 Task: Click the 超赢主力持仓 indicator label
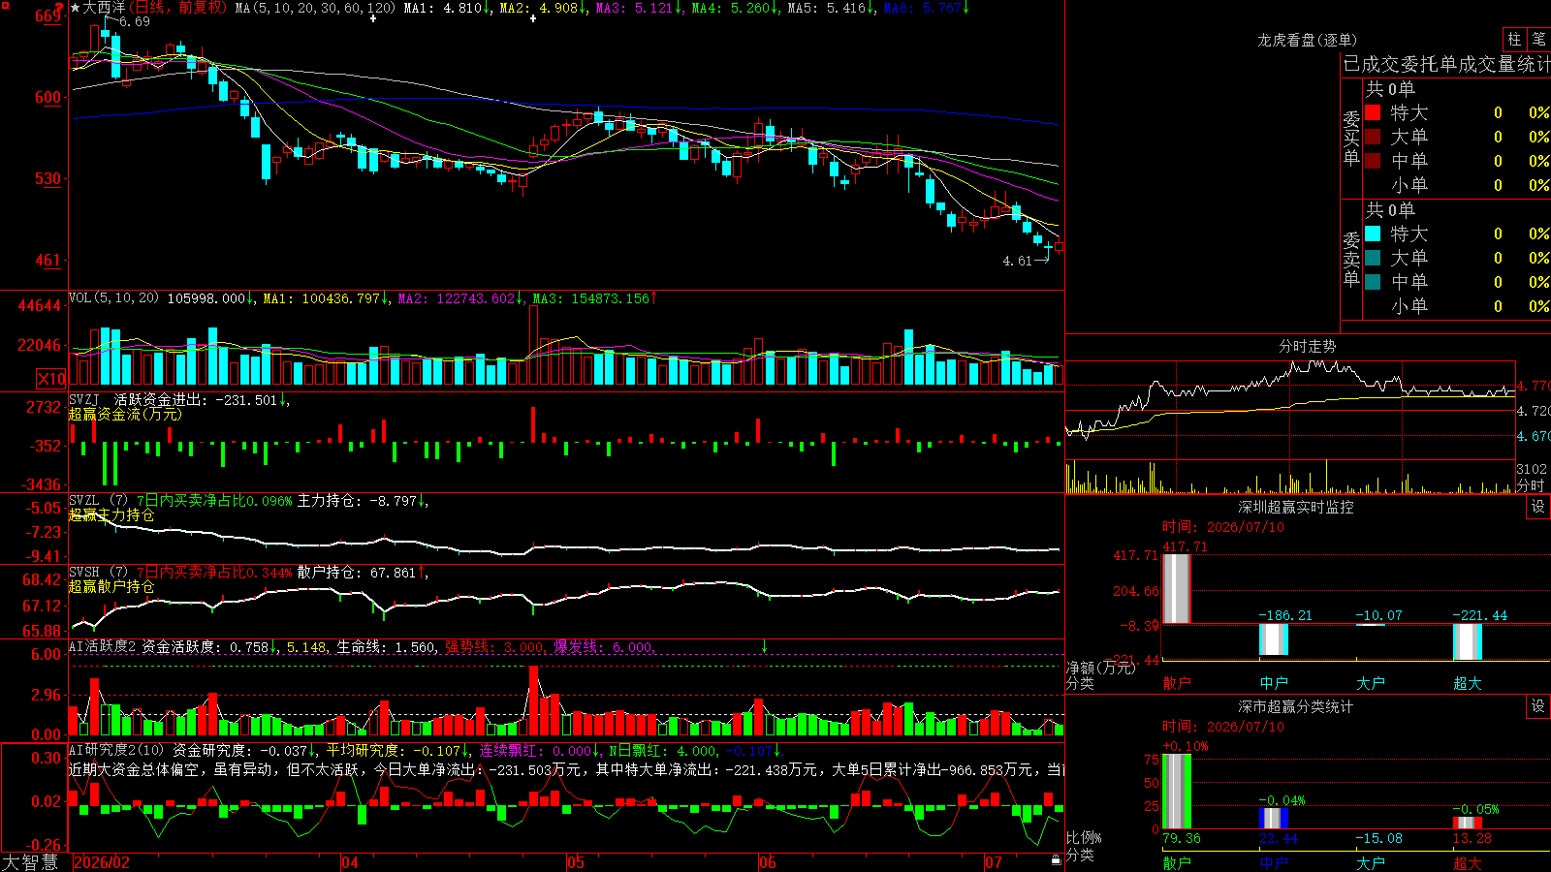[111, 515]
